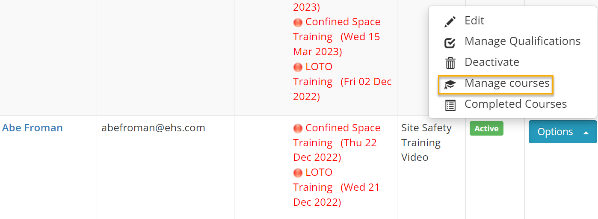Click red dot beside LOTO Training Wed 21 Dec
The height and width of the screenshot is (219, 598).
(298, 173)
